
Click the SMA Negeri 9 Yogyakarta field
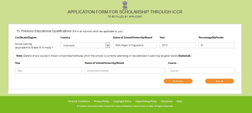point(135,45)
